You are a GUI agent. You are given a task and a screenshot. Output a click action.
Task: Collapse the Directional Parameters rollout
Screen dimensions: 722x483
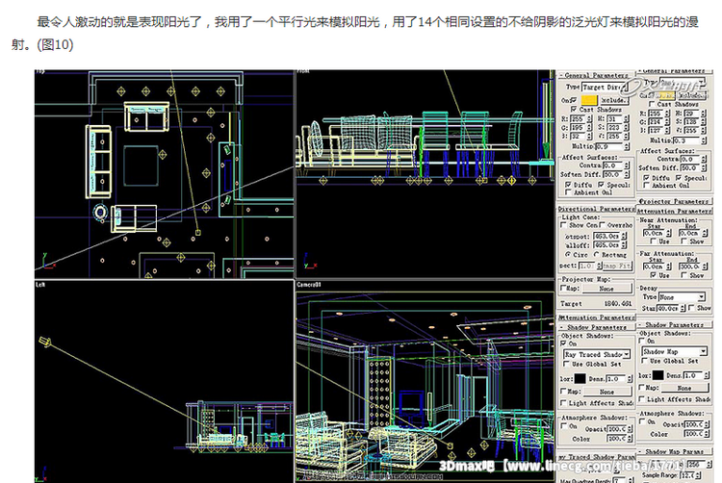click(x=596, y=209)
